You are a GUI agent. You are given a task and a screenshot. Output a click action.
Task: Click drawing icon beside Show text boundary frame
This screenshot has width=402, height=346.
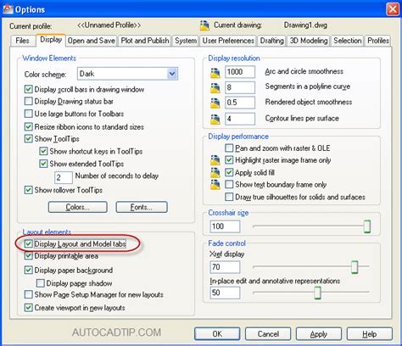click(x=215, y=185)
